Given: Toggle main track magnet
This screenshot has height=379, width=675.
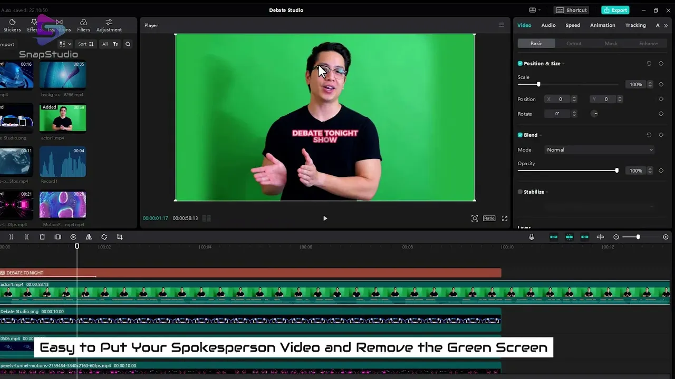Looking at the screenshot, I should click(554, 237).
